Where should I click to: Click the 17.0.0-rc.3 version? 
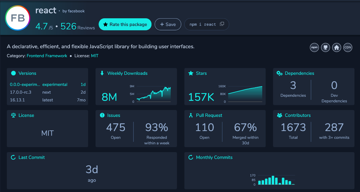point(20,92)
